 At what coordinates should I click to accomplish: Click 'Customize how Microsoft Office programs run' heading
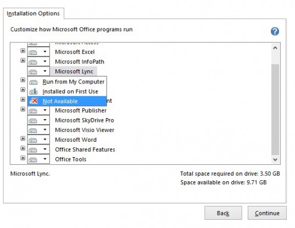[71, 30]
